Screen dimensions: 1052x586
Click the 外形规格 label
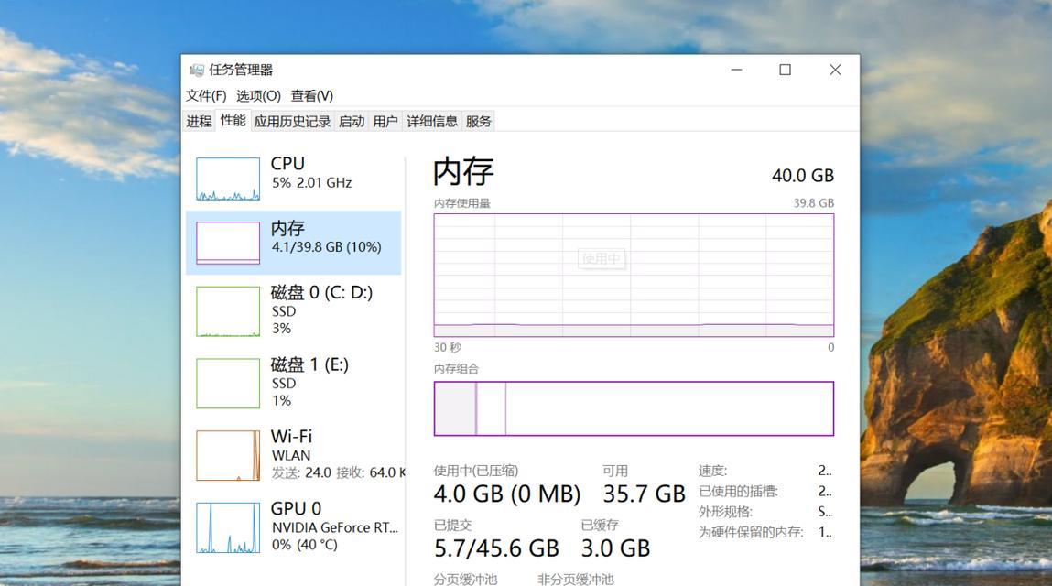click(725, 512)
